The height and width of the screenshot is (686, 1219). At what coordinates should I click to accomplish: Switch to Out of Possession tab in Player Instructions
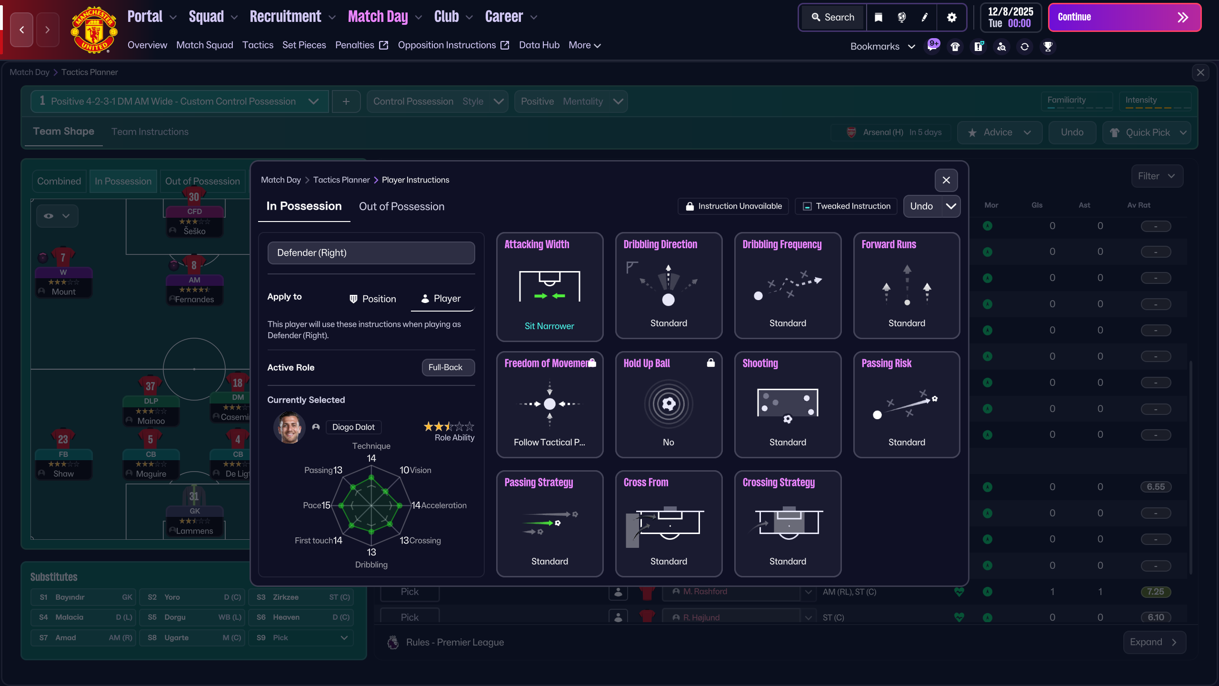pos(401,206)
